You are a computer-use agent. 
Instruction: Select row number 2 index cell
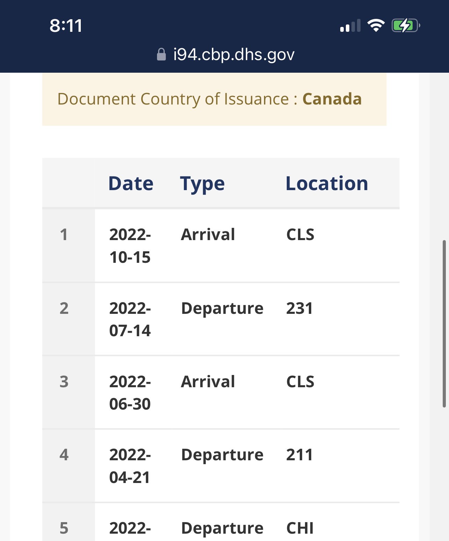[64, 308]
